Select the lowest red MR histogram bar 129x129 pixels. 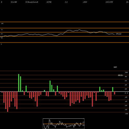point(8,102)
